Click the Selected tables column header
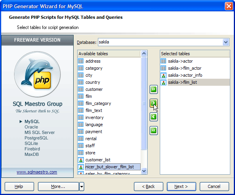This screenshot has width=235, height=195. tap(195, 54)
